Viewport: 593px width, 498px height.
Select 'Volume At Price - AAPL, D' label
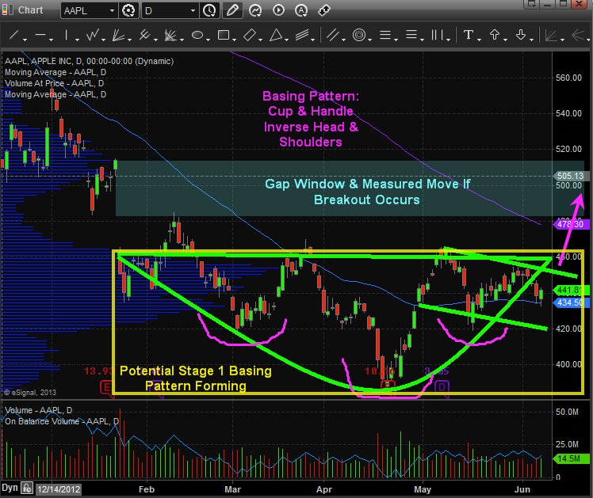(54, 83)
